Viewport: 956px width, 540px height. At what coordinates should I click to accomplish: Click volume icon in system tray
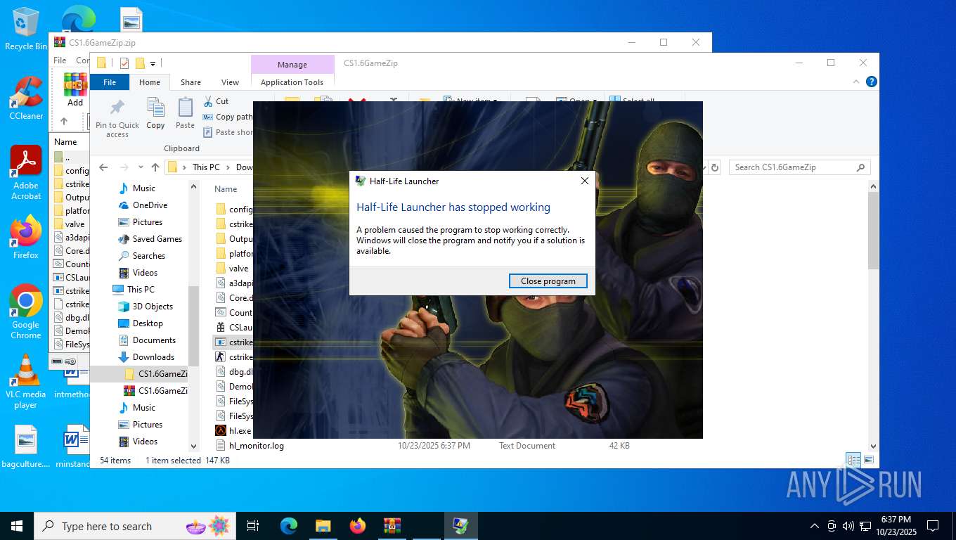[x=848, y=526]
